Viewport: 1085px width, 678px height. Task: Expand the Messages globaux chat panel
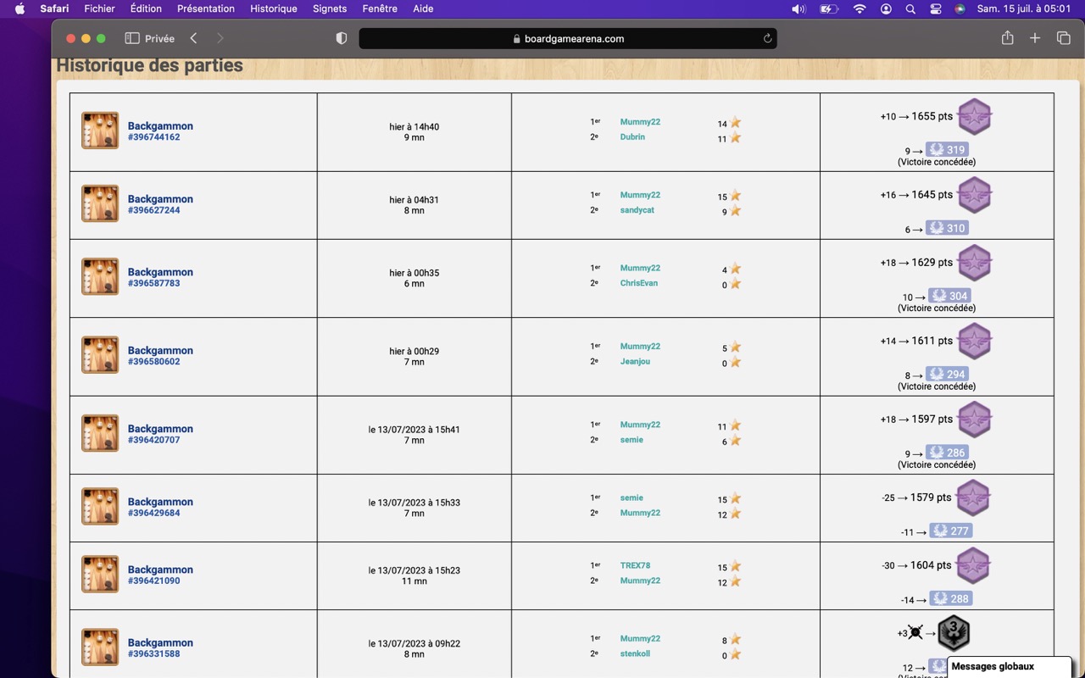[1009, 667]
